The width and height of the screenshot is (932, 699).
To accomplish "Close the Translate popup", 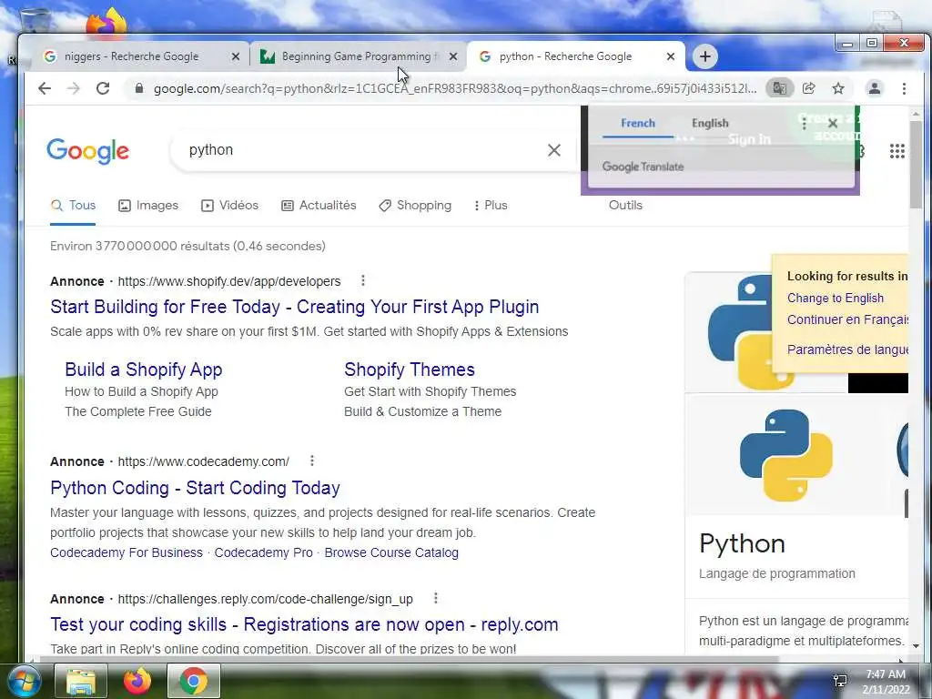I will [833, 123].
